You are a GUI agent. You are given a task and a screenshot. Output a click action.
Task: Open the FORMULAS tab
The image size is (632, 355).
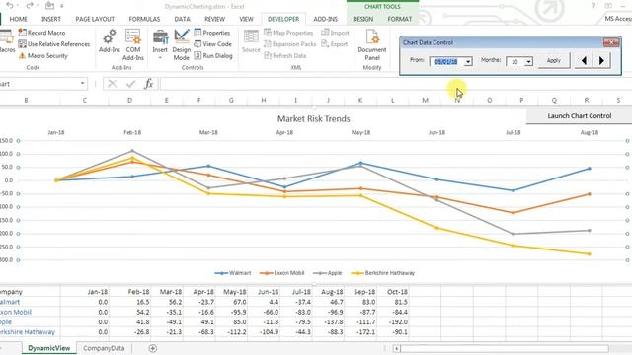click(x=144, y=19)
